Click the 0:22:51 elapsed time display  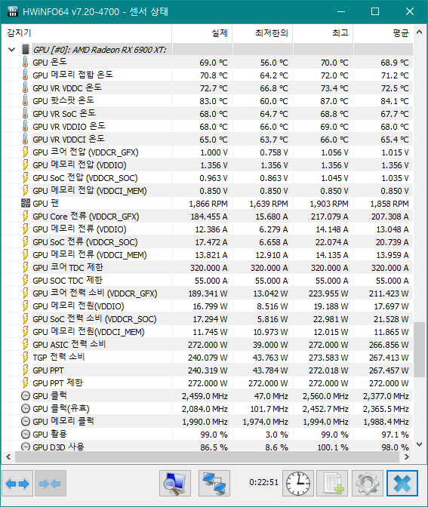tap(263, 482)
